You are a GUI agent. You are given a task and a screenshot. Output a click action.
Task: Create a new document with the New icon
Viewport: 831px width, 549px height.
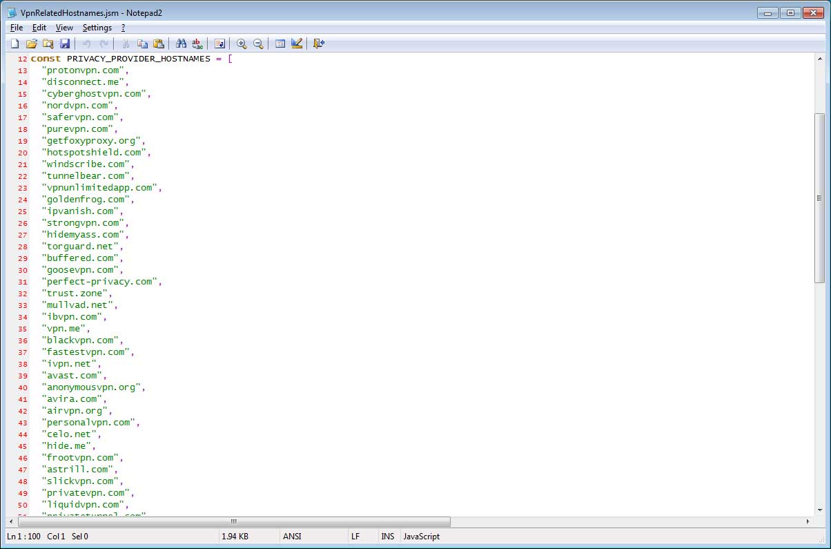(14, 44)
